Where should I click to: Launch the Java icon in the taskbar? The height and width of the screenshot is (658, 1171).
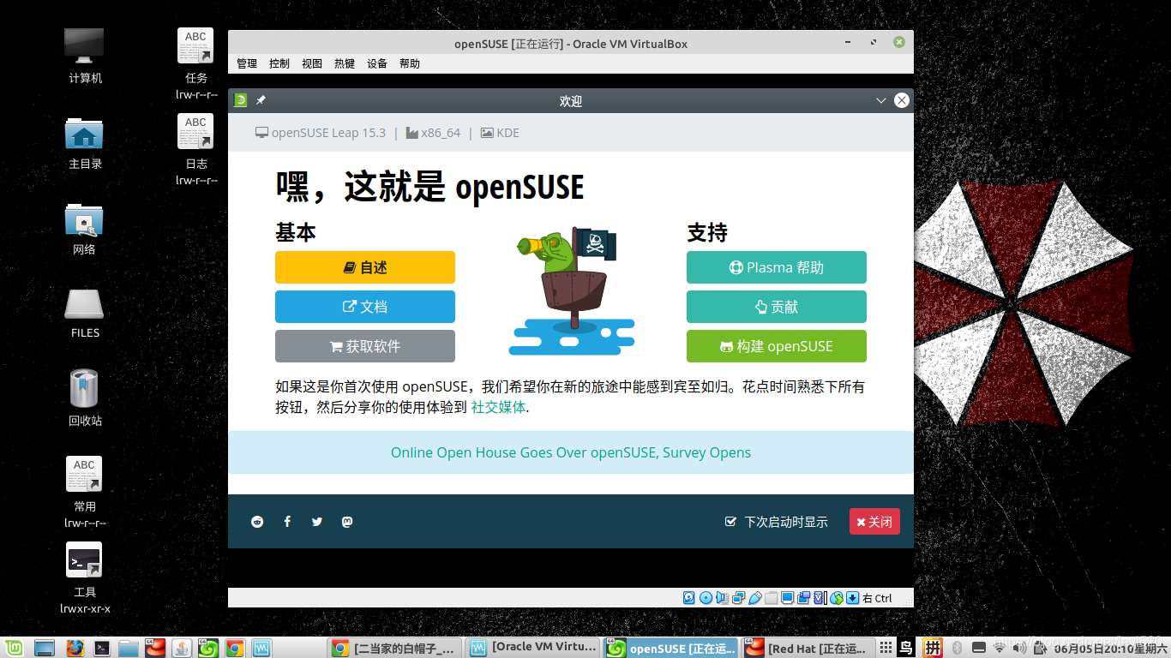pyautogui.click(x=181, y=649)
